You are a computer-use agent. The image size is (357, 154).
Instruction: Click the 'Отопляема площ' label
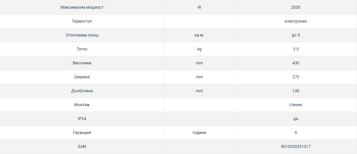(82, 35)
